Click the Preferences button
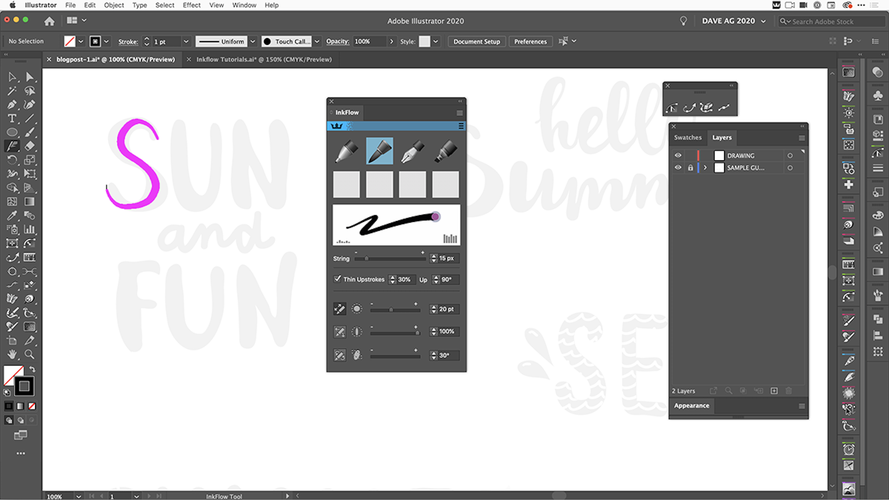889x500 pixels. 530,41
